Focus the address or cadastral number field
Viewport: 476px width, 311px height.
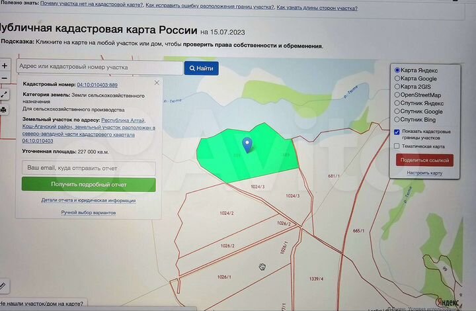click(100, 67)
